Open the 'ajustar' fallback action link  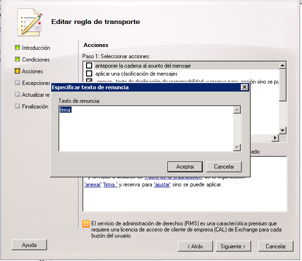[x=163, y=184]
